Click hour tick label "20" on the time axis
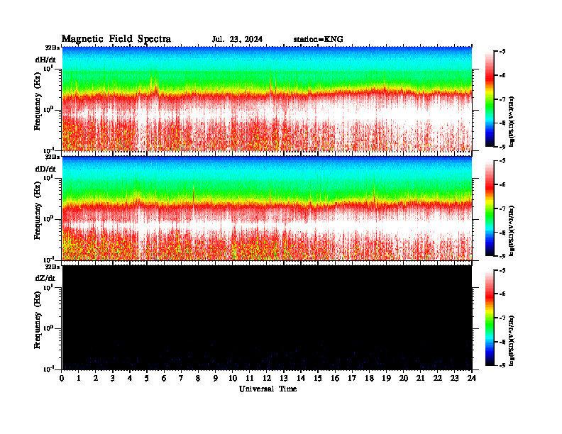 click(x=403, y=379)
